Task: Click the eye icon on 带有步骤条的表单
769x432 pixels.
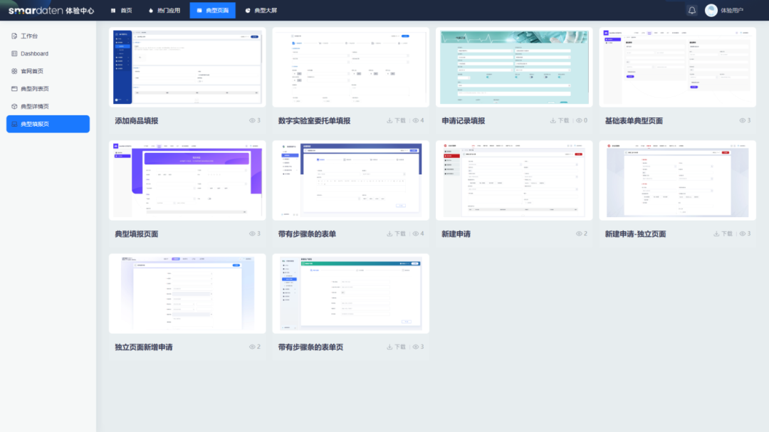Action: click(x=415, y=234)
